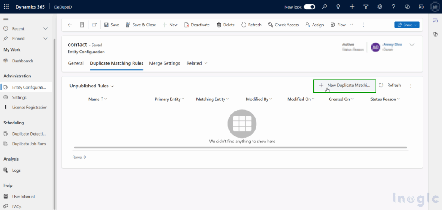Click New Duplicate Matching Rule button
The image size is (442, 210).
coord(344,86)
